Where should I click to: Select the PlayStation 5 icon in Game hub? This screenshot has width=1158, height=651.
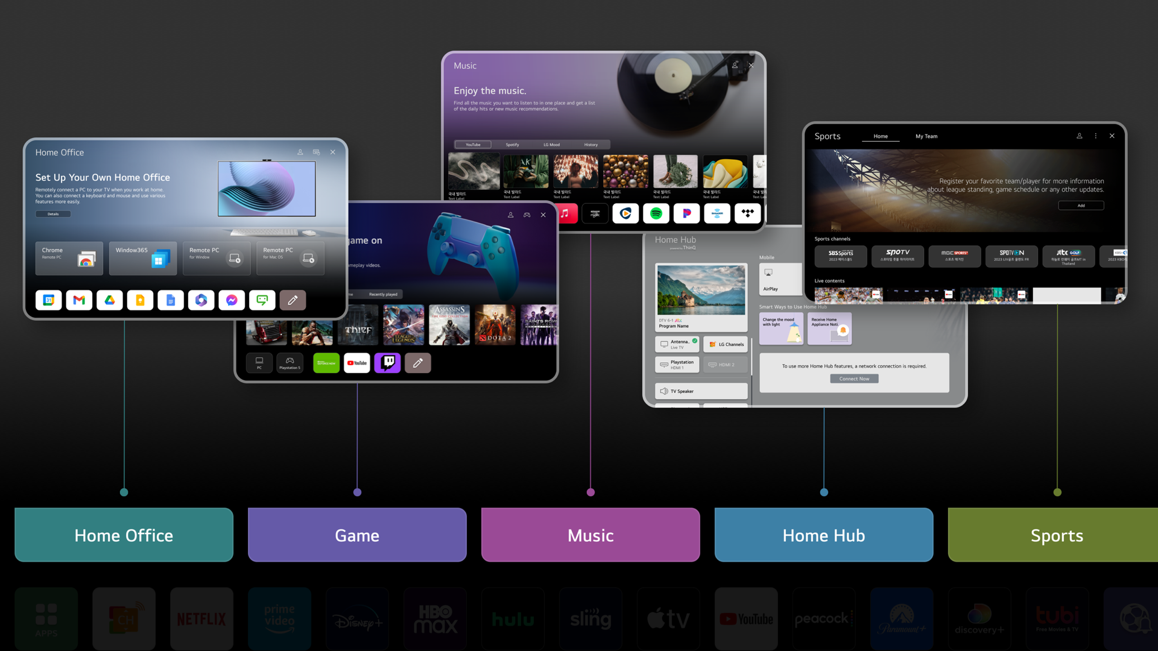click(x=289, y=362)
